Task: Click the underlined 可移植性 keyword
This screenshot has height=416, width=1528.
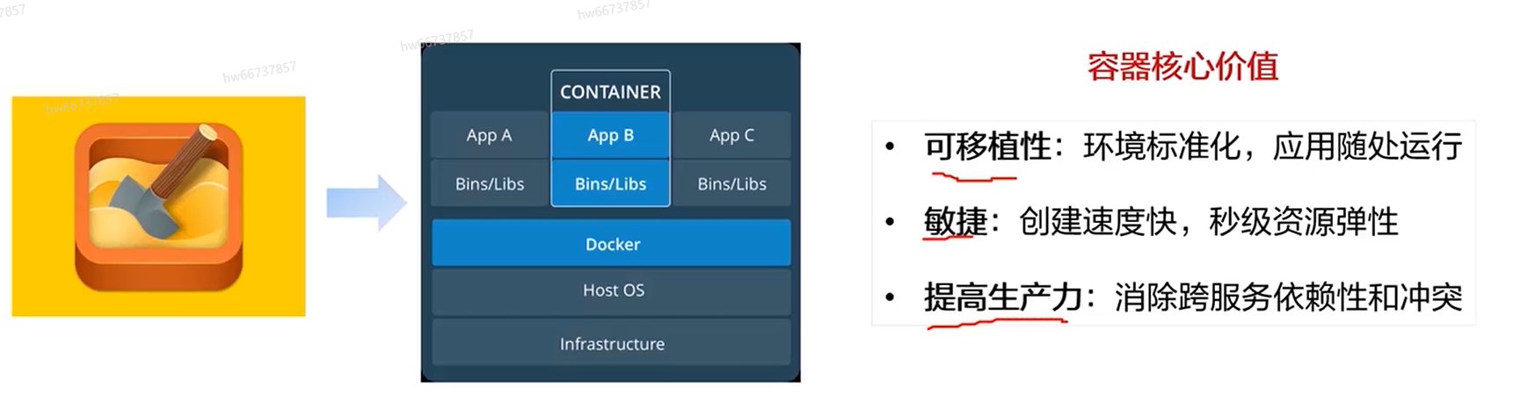Action: (987, 147)
